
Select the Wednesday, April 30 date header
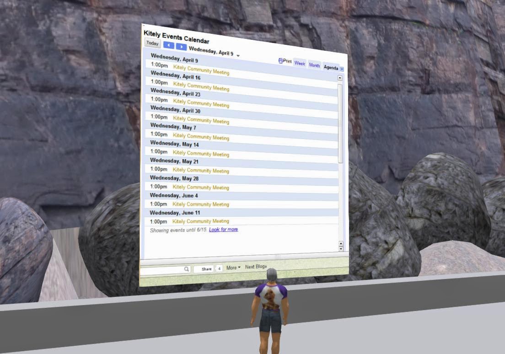(x=175, y=109)
